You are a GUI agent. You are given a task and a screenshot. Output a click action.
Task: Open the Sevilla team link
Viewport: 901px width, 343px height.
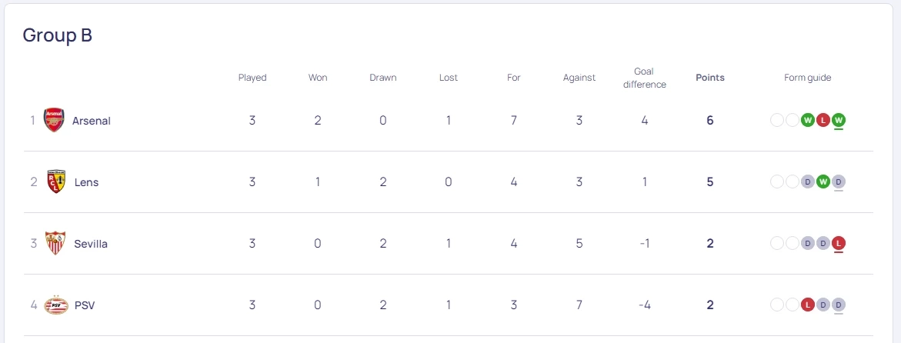pyautogui.click(x=91, y=244)
